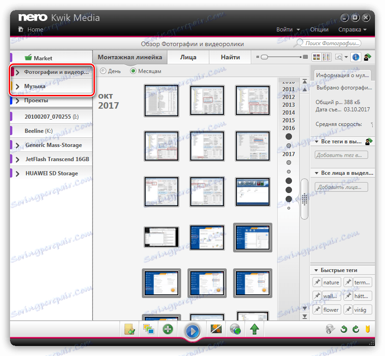Toggle the blue info panel icon

click(356, 57)
